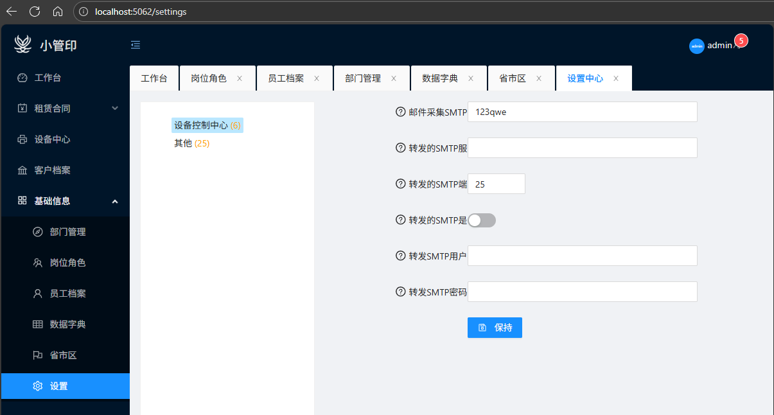Open 工作台 in the sidebar
Viewport: 774px width, 415px height.
click(65, 78)
